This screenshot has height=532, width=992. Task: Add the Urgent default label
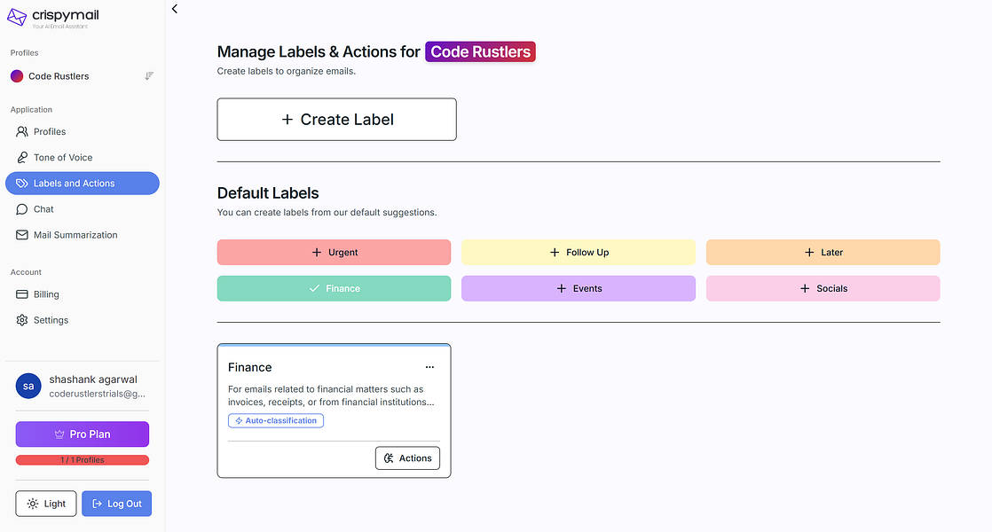334,253
